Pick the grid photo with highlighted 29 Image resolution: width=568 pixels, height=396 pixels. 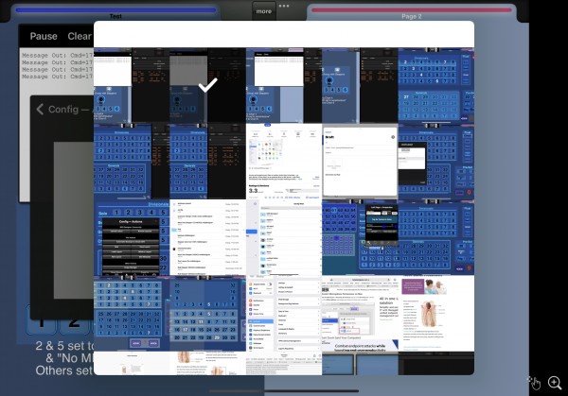(x=207, y=313)
